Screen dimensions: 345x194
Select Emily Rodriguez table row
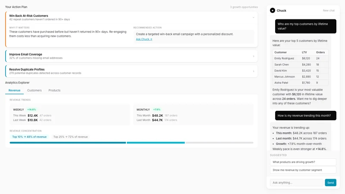(300, 59)
